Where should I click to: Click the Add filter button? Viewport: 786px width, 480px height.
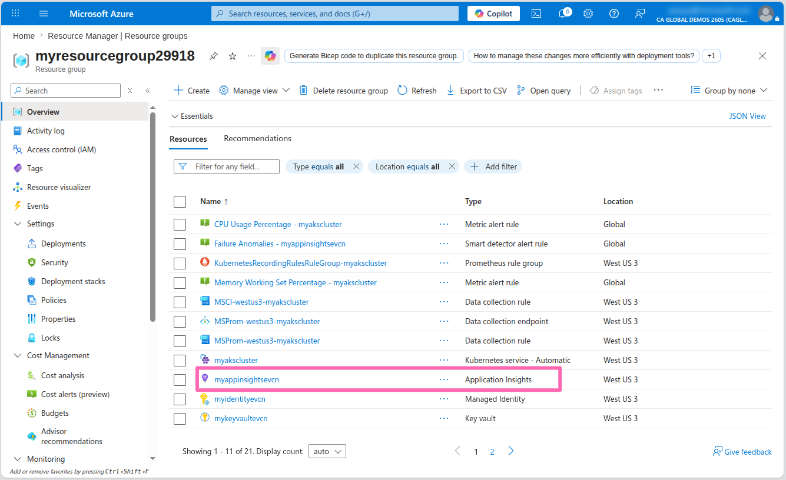click(493, 166)
